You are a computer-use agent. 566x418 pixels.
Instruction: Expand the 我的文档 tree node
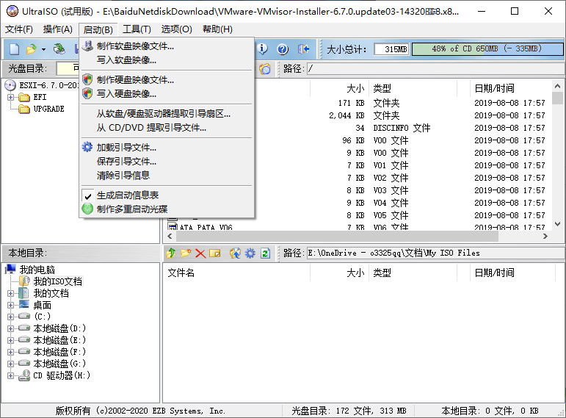[10, 293]
